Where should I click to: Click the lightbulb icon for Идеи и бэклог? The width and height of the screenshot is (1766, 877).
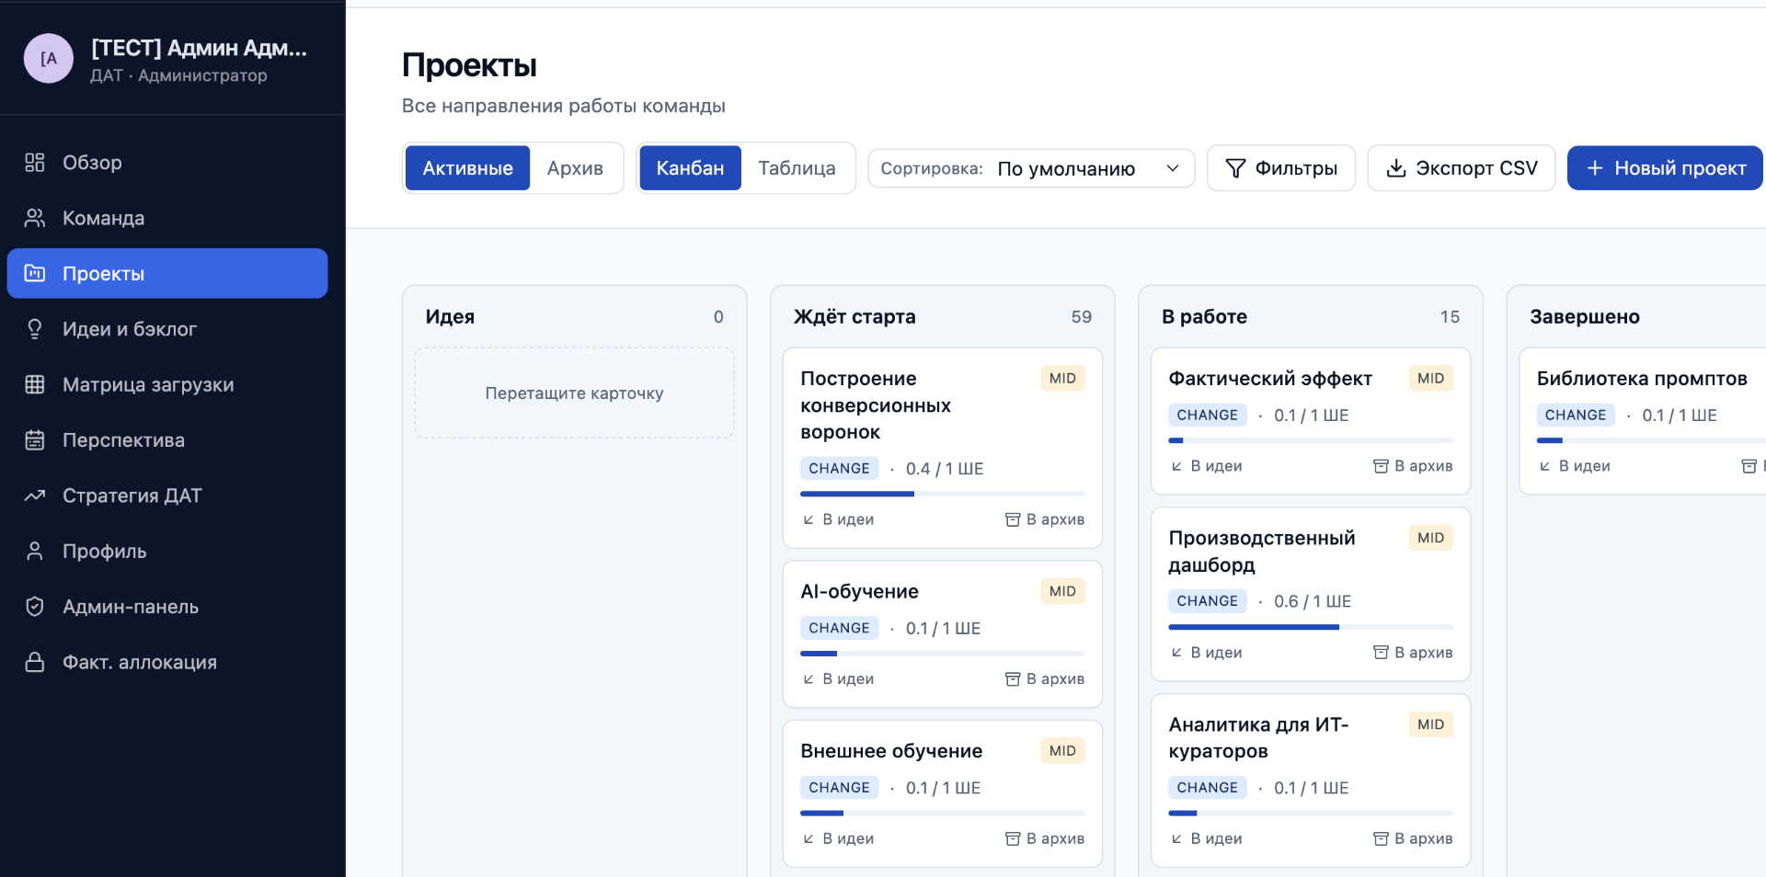[35, 329]
